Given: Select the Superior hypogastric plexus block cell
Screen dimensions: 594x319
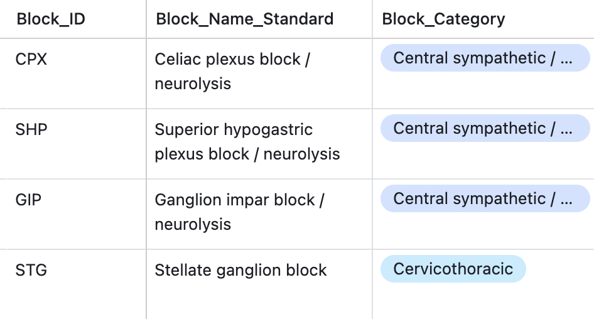Looking at the screenshot, I should click(247, 141).
